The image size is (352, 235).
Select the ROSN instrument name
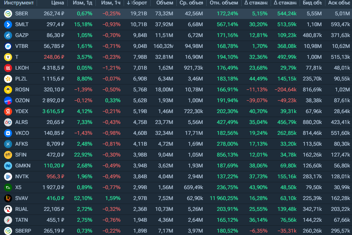coord(22,90)
